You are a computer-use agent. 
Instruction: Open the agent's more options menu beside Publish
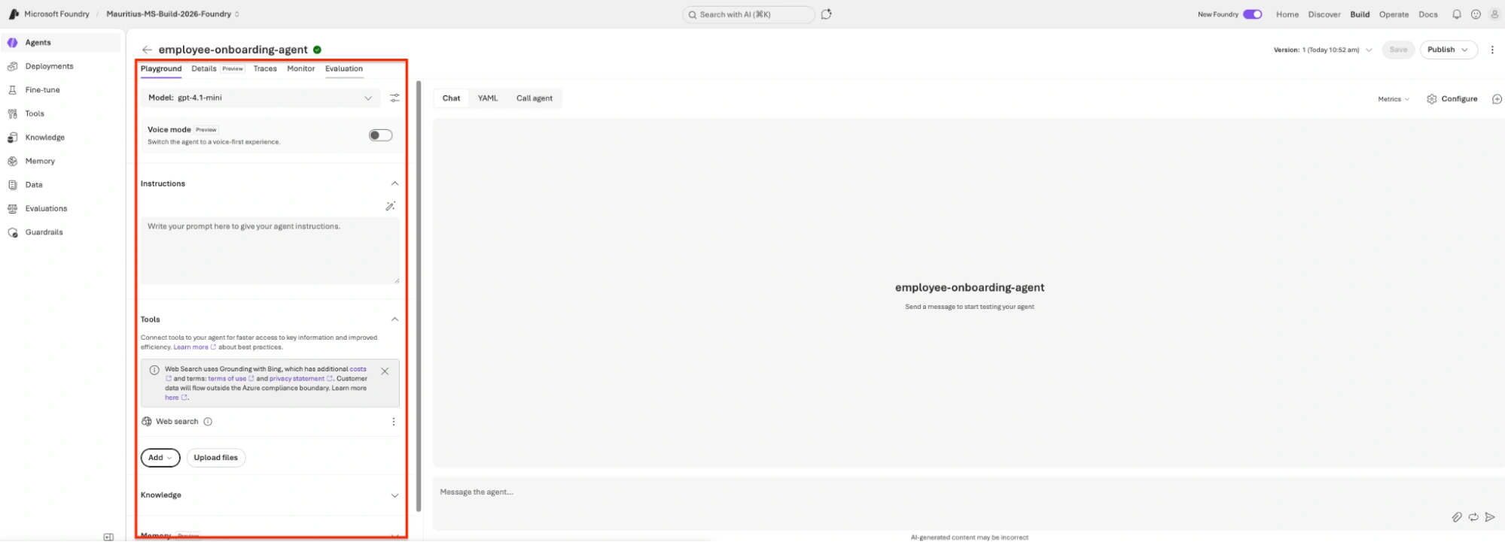click(1492, 50)
